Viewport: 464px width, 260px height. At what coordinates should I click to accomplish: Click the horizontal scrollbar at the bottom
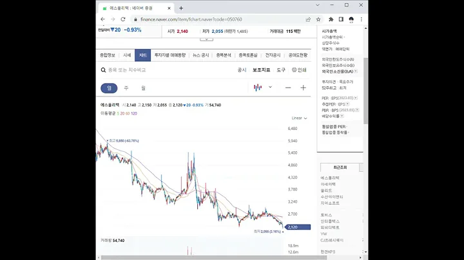coord(214,257)
